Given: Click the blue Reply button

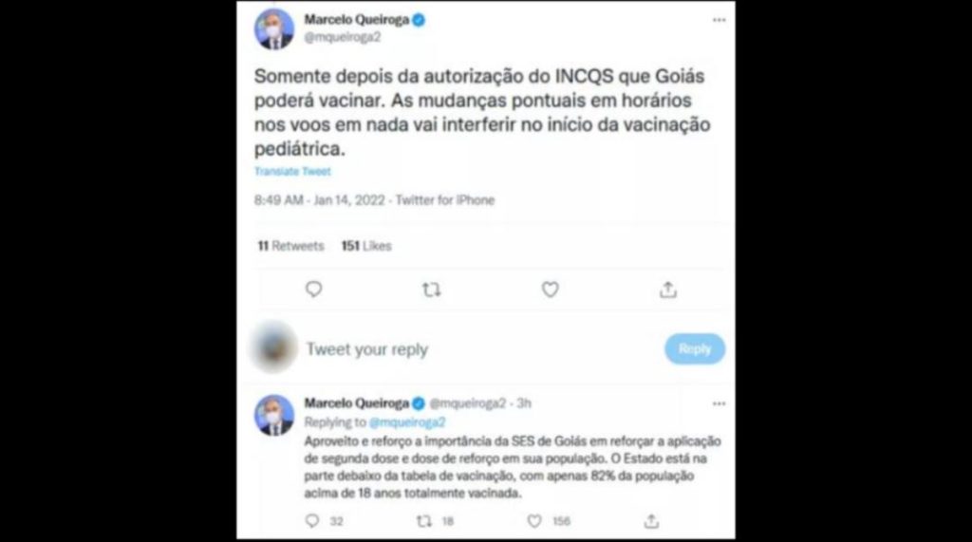Looking at the screenshot, I should [x=695, y=349].
